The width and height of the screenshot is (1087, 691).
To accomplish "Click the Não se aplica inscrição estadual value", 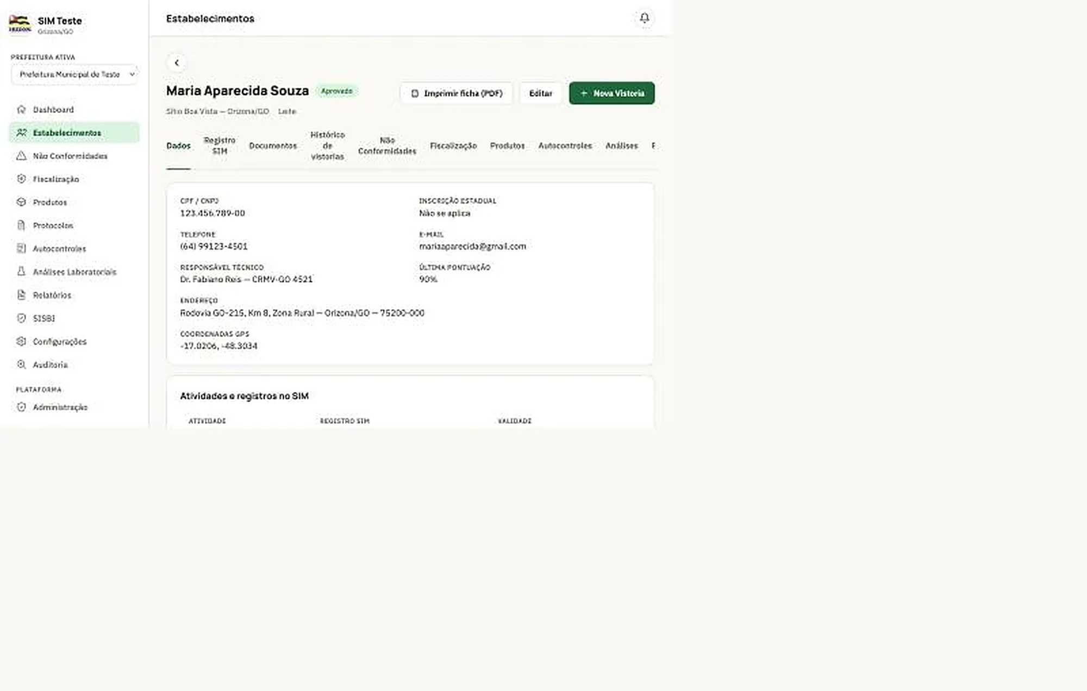I will tap(445, 213).
